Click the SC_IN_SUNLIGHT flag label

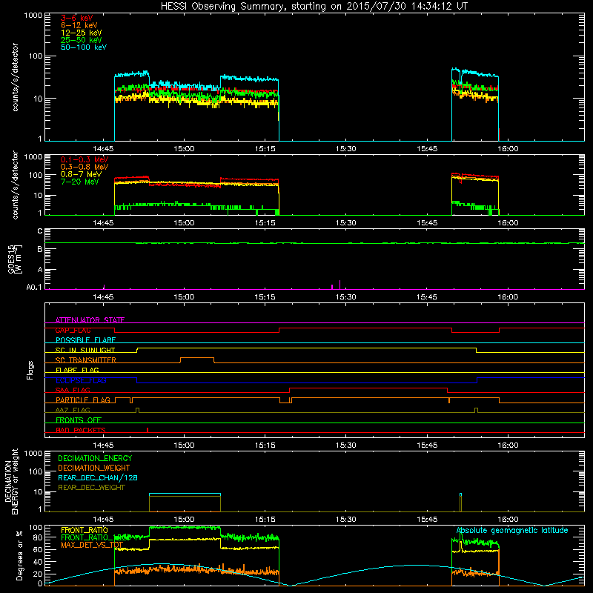point(85,350)
